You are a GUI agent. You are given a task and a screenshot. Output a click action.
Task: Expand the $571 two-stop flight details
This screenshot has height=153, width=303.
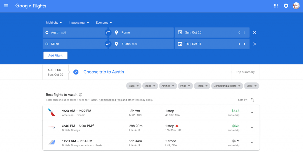click(x=252, y=143)
